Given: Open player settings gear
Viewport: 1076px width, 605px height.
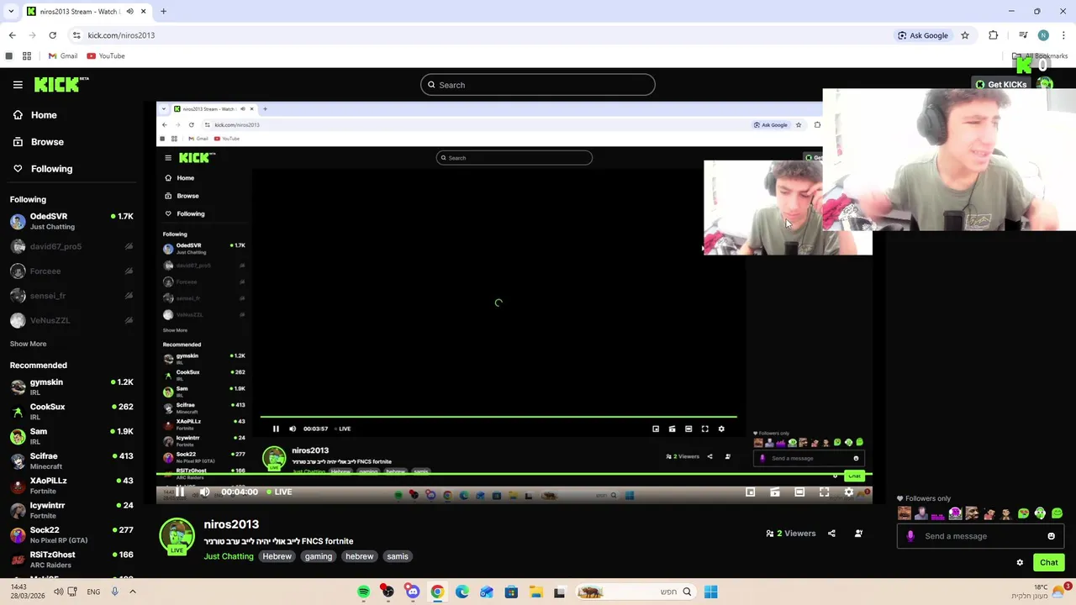Looking at the screenshot, I should (x=848, y=492).
